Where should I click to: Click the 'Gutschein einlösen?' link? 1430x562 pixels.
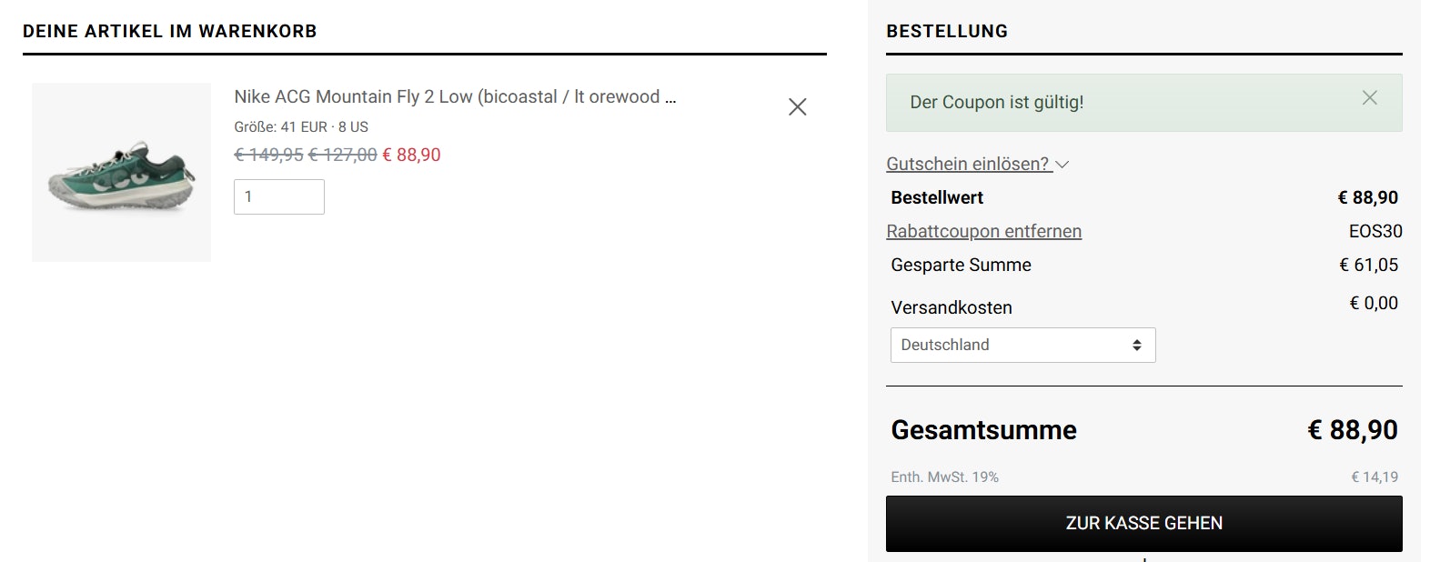coord(968,165)
